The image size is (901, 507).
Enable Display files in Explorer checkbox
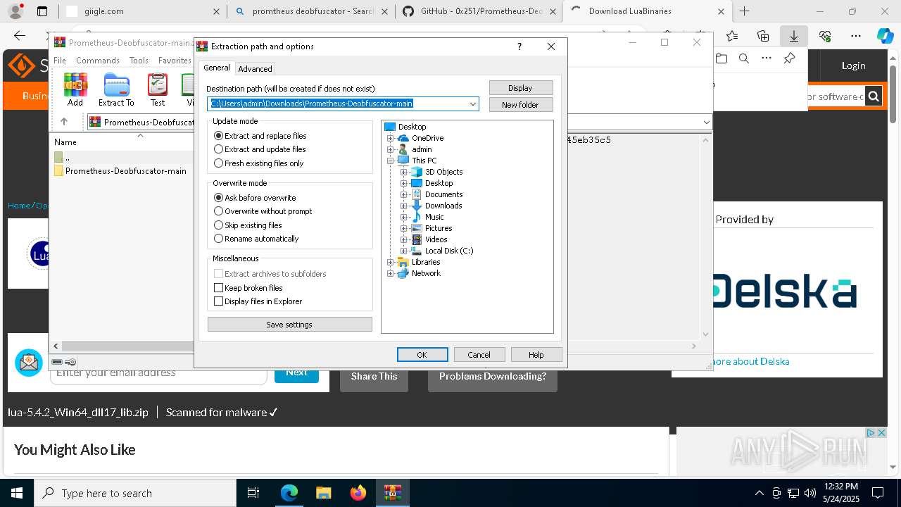218,301
